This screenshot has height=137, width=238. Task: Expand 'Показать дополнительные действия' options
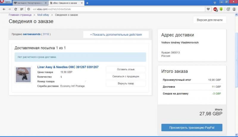point(116,34)
